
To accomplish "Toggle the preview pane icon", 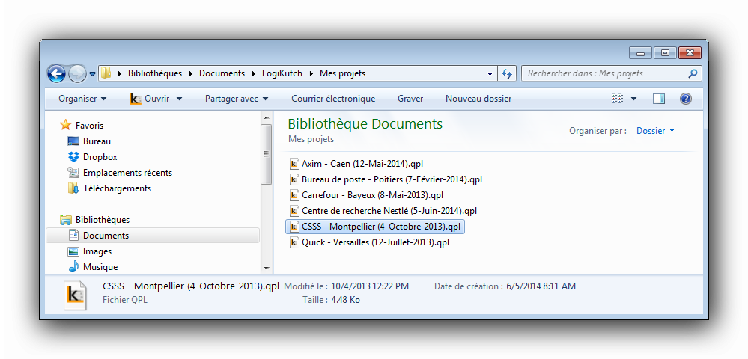I will pyautogui.click(x=659, y=99).
